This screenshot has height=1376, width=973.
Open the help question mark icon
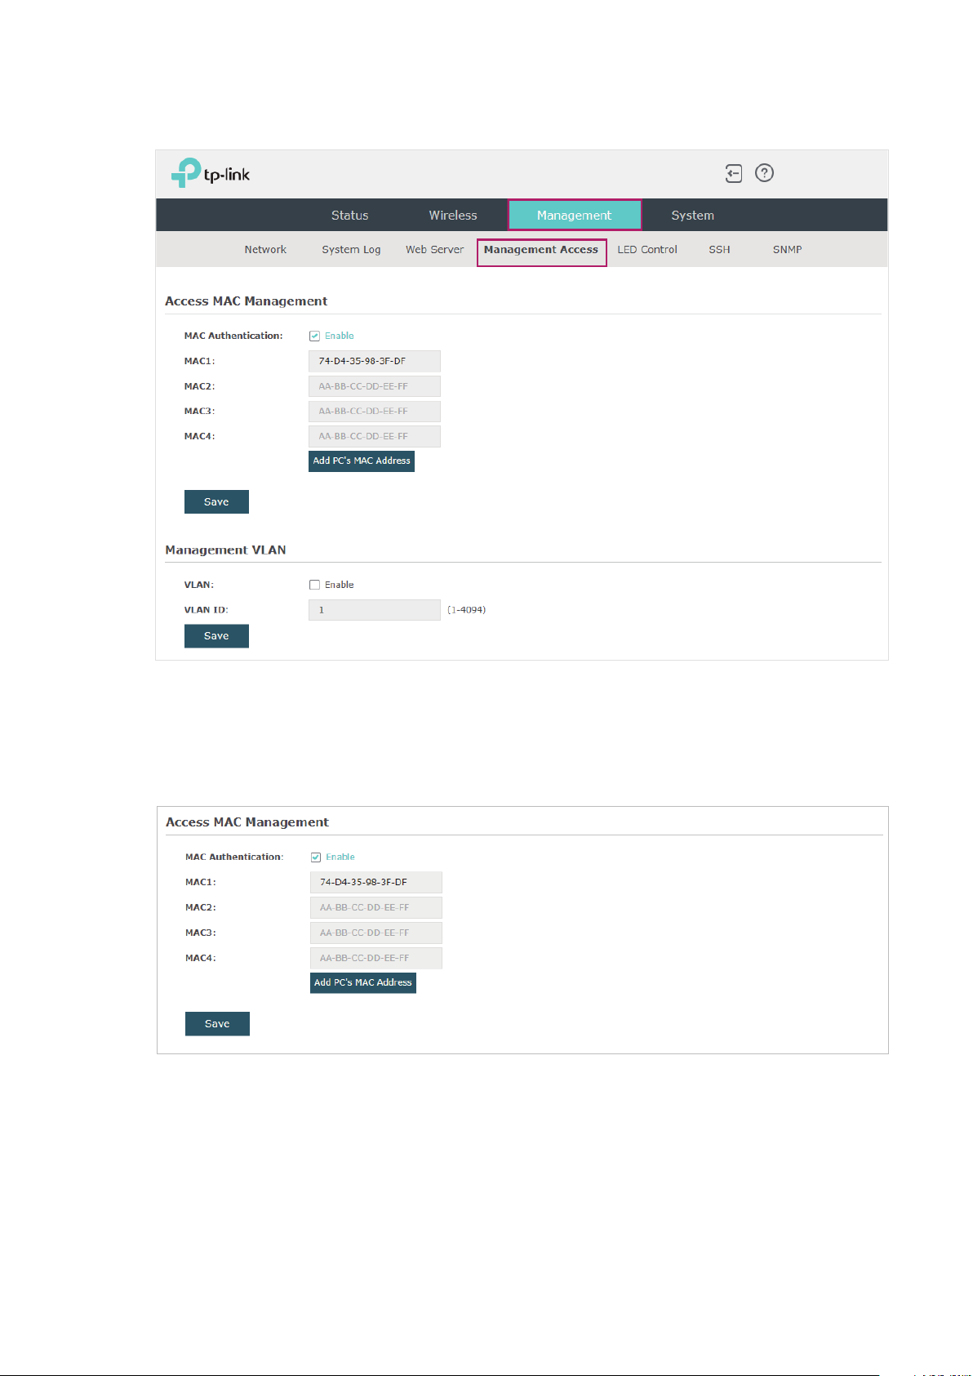click(x=764, y=173)
